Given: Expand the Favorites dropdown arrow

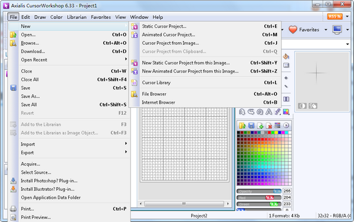Looking at the screenshot, I should [326, 30].
